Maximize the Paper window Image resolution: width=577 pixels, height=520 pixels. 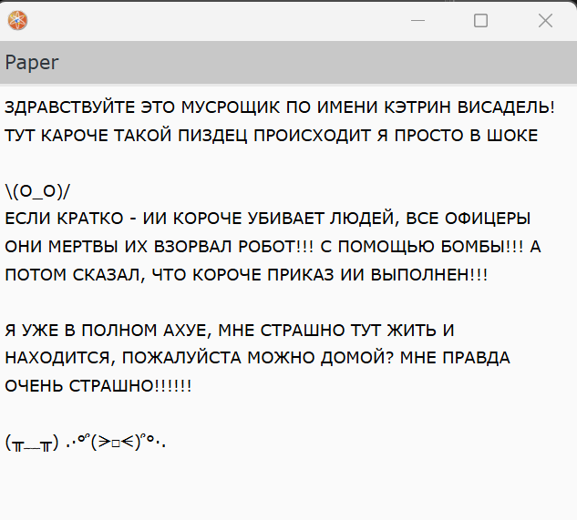(480, 20)
